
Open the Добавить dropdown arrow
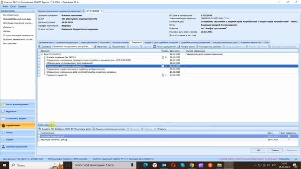[52, 47]
